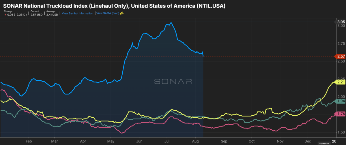Select the yellow 2.21 series price tag
Image resolution: width=346 pixels, height=145 pixels.
tap(341, 82)
